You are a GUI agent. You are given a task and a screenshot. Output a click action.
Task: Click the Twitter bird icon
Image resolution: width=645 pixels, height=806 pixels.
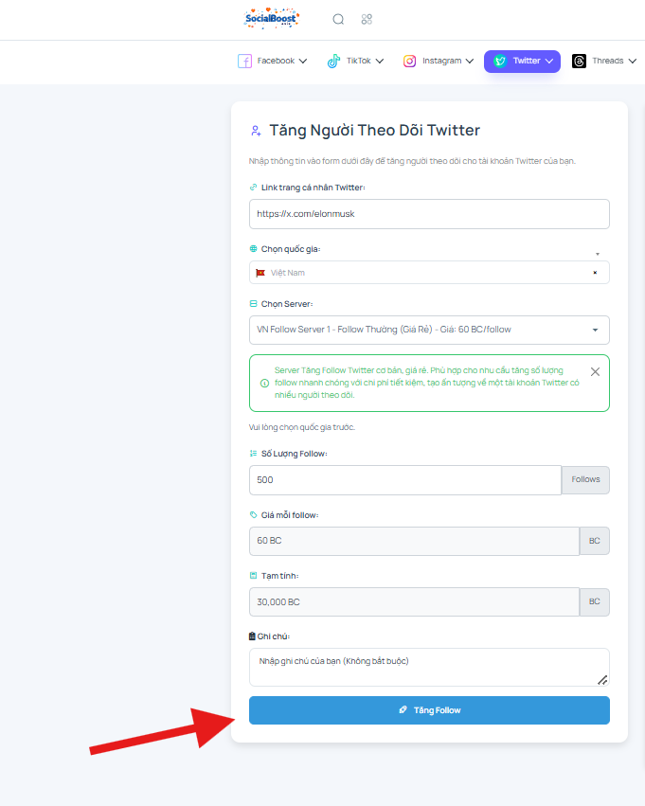499,62
